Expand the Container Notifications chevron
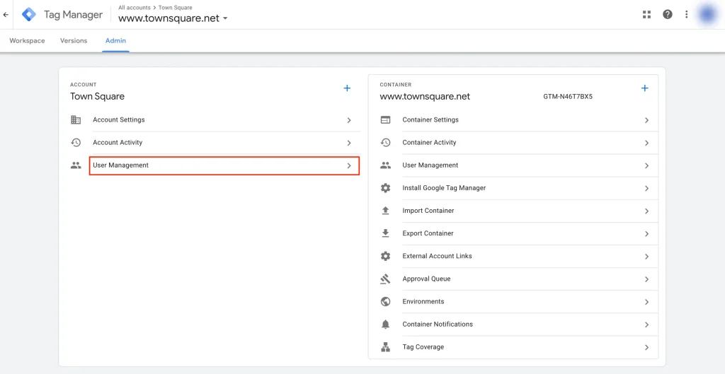This screenshot has height=374, width=725. (647, 325)
